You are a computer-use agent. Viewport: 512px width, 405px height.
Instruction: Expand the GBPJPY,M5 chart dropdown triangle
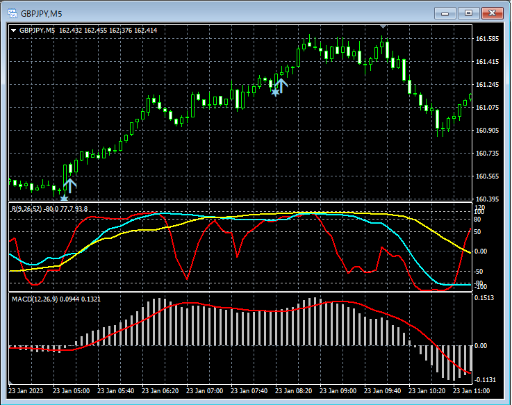(x=14, y=31)
